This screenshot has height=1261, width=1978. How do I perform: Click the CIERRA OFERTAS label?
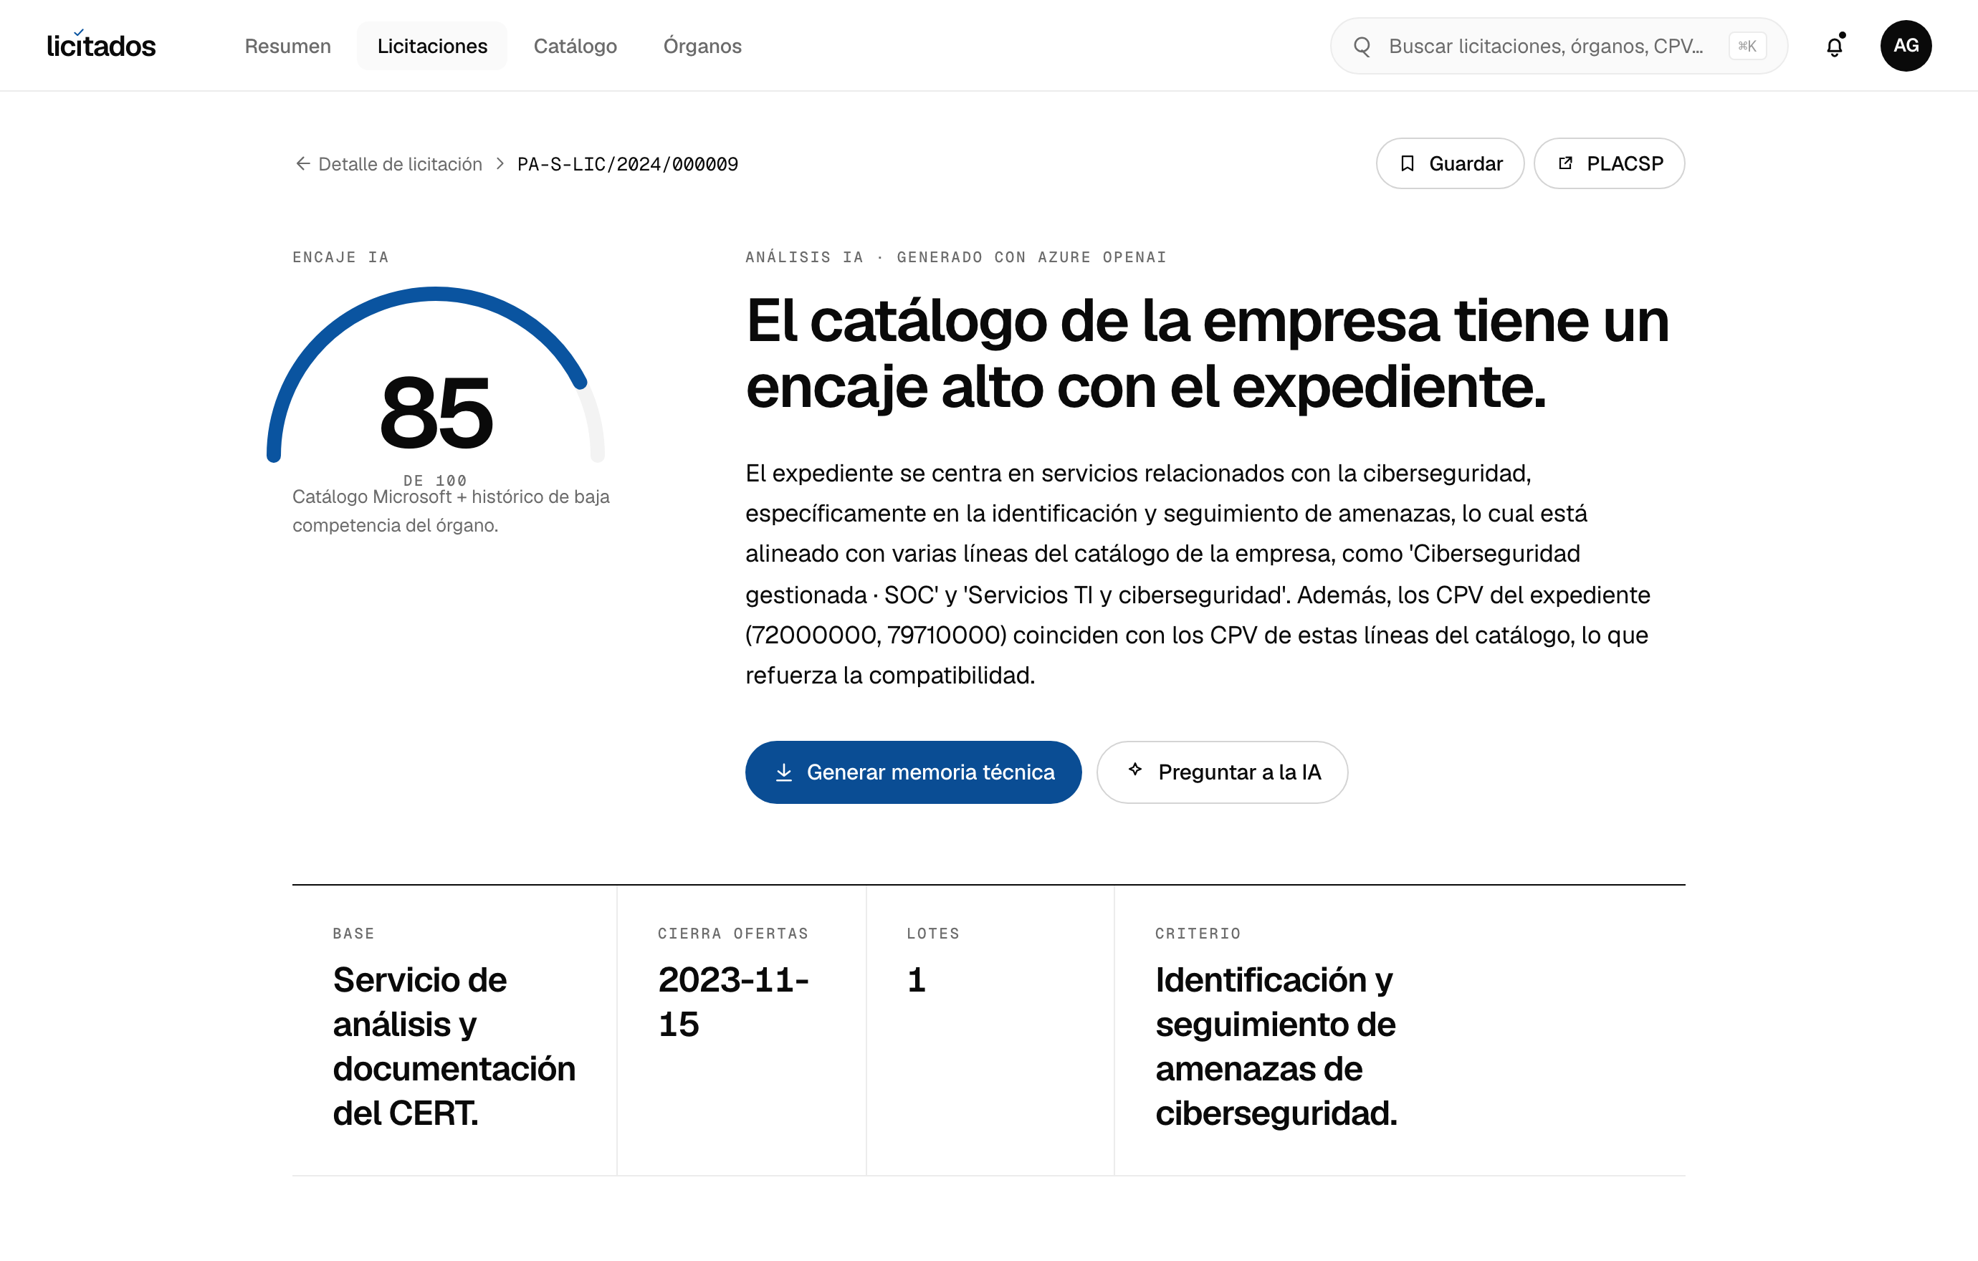click(732, 934)
